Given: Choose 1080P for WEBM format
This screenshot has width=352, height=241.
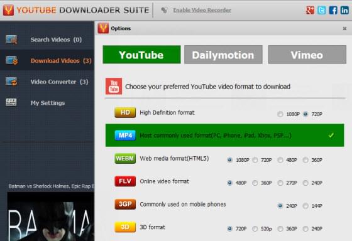Looking at the screenshot, I should pos(229,160).
